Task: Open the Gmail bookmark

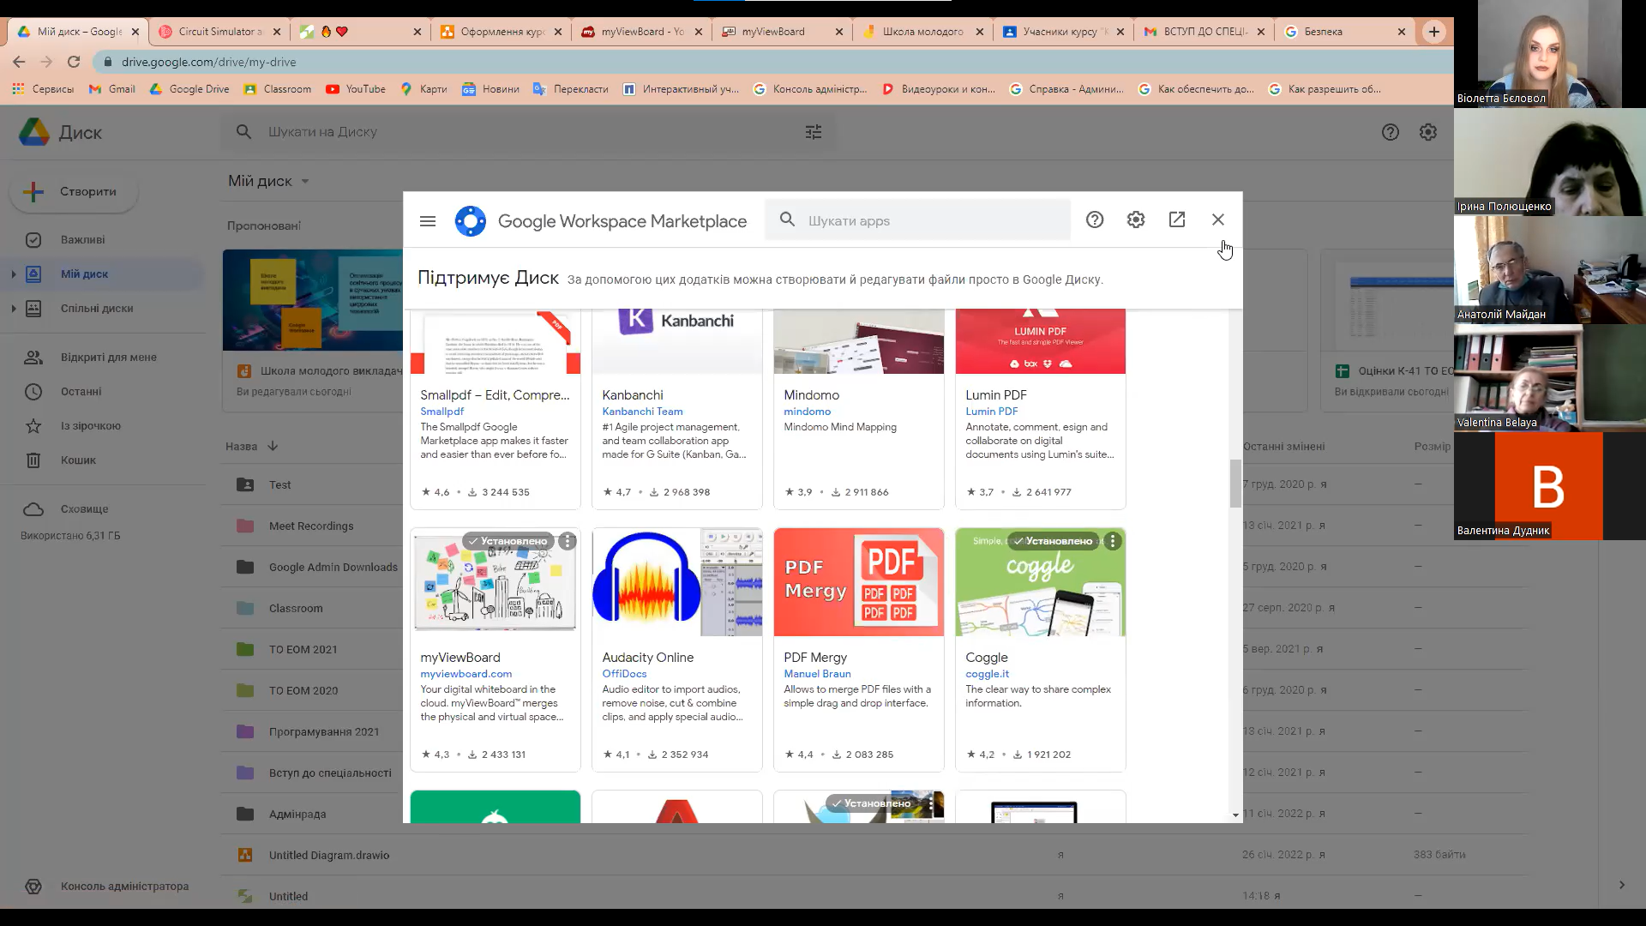Action: [112, 89]
